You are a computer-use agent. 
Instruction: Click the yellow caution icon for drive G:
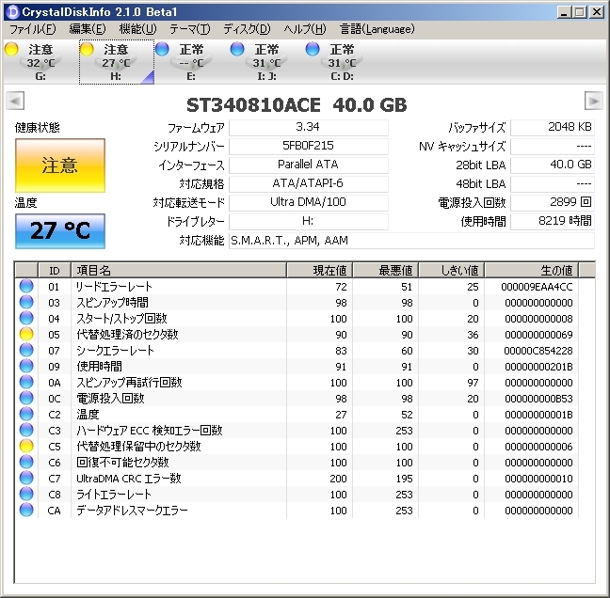click(11, 49)
